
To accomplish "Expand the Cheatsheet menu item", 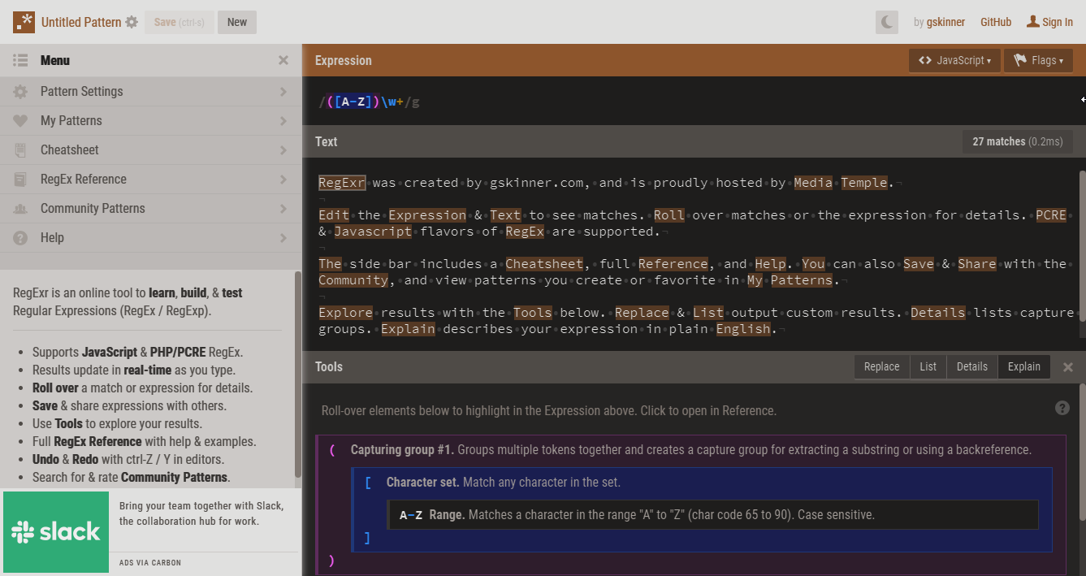I will tap(150, 150).
